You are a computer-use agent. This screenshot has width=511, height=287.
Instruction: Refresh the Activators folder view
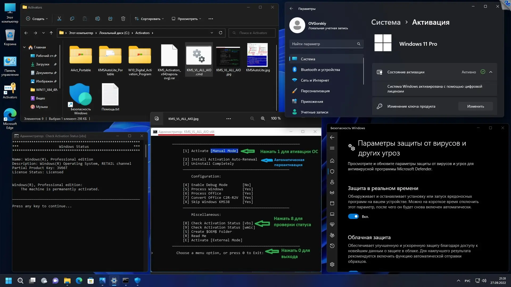[220, 33]
